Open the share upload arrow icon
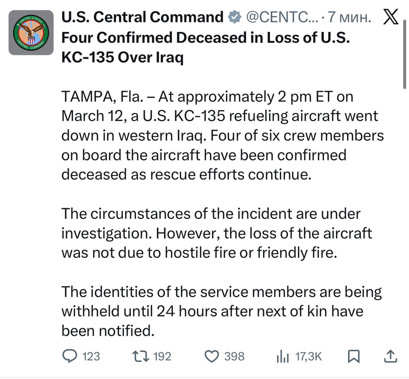409x379 pixels. [x=390, y=356]
